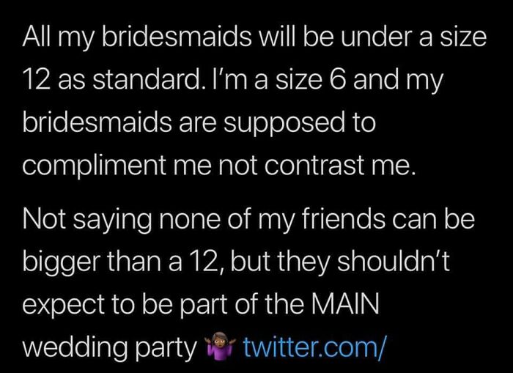The width and height of the screenshot is (513, 373).
Task: Click the word "supposed"
Action: (288, 122)
